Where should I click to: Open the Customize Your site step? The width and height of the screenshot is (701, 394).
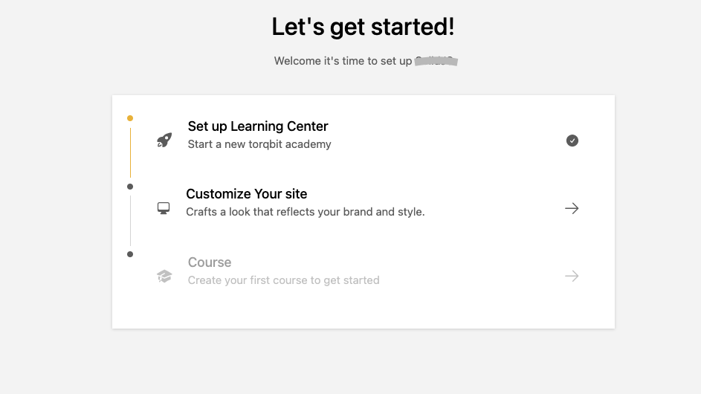click(x=246, y=193)
